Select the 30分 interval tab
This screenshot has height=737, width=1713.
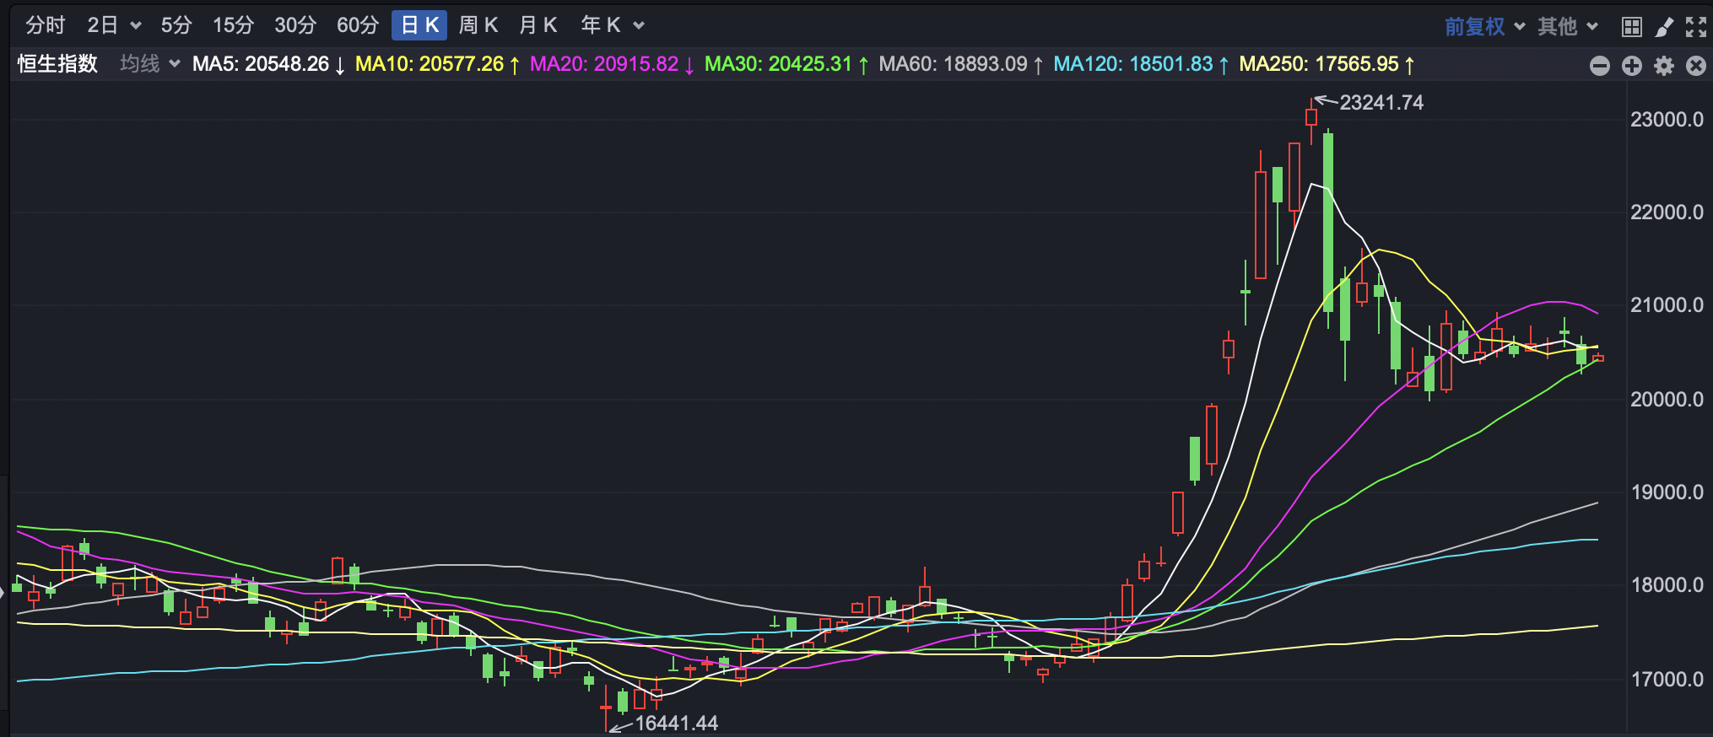pyautogui.click(x=295, y=25)
